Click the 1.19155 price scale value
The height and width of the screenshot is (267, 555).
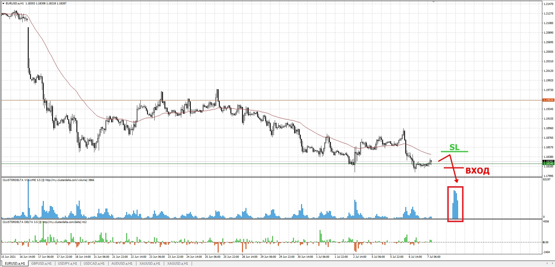(x=549, y=119)
